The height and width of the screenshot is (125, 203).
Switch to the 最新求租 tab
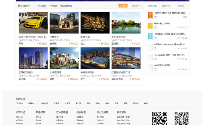[152, 6]
